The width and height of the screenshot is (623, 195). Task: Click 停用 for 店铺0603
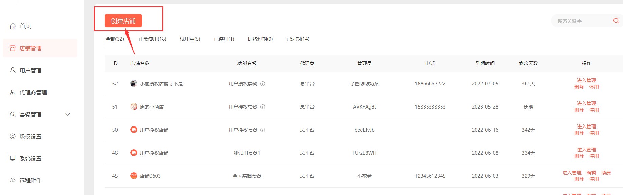tap(594, 179)
